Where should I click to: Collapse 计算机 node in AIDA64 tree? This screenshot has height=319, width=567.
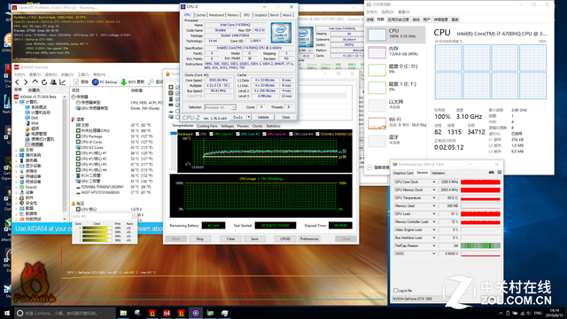pyautogui.click(x=16, y=102)
